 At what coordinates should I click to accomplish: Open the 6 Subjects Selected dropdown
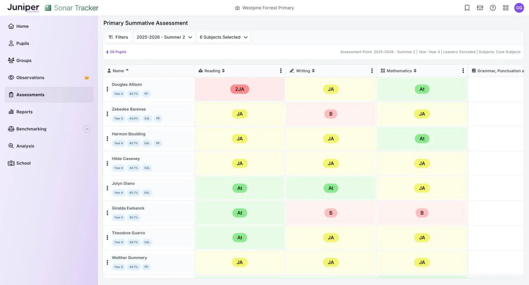[224, 37]
